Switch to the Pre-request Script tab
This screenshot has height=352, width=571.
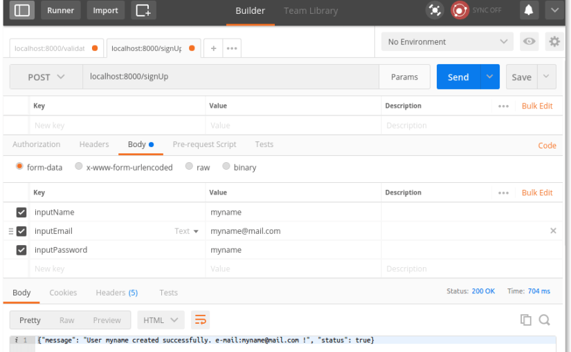[x=204, y=144]
